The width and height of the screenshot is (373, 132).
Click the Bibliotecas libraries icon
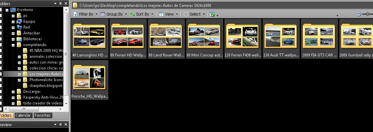pyautogui.click(x=19, y=39)
